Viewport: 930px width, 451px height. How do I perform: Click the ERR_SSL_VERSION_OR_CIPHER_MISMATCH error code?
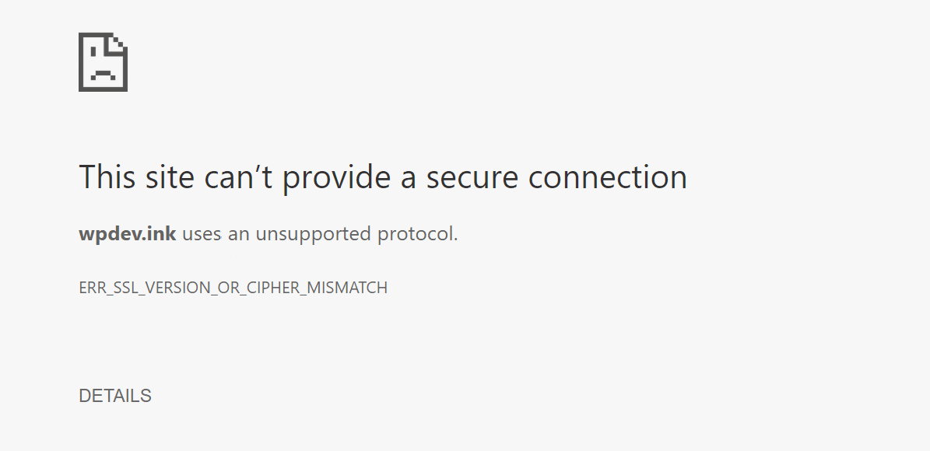232,287
